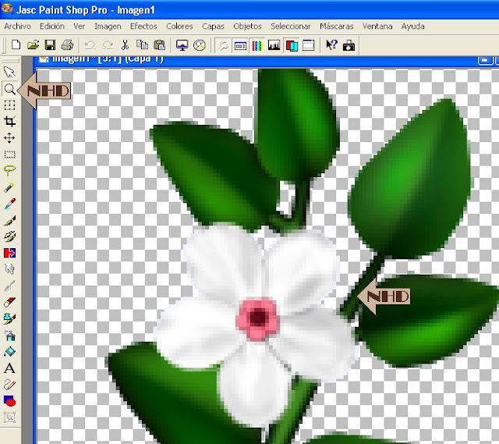
Task: Open the Efectos menu
Action: click(143, 27)
